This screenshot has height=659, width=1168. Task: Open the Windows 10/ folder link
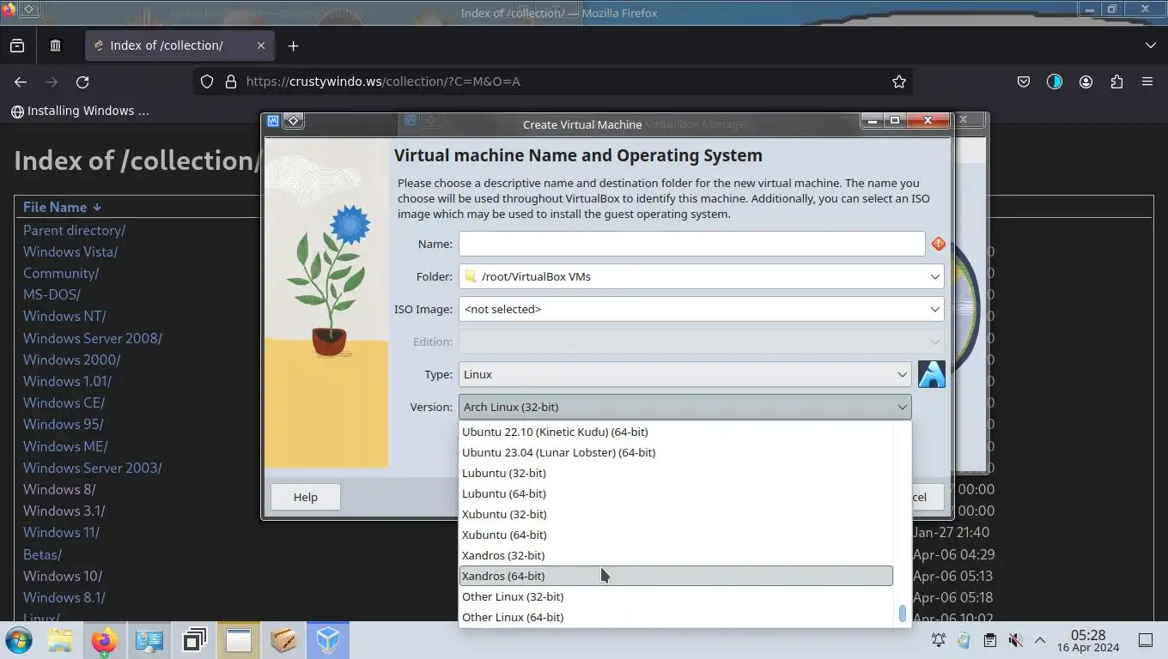(63, 576)
